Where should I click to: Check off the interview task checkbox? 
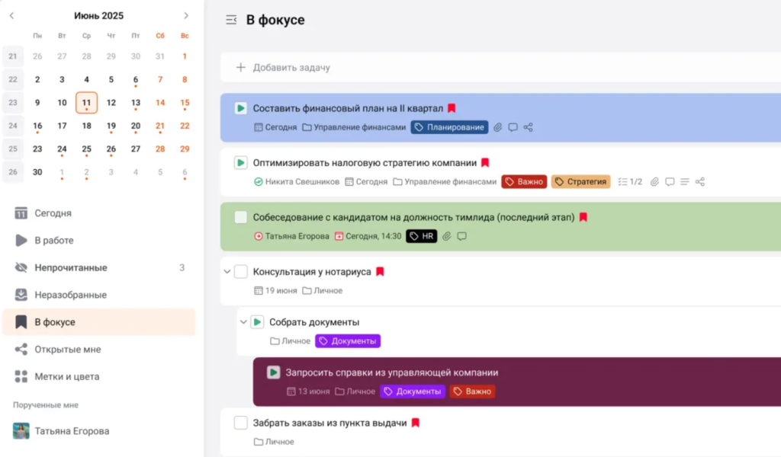240,217
